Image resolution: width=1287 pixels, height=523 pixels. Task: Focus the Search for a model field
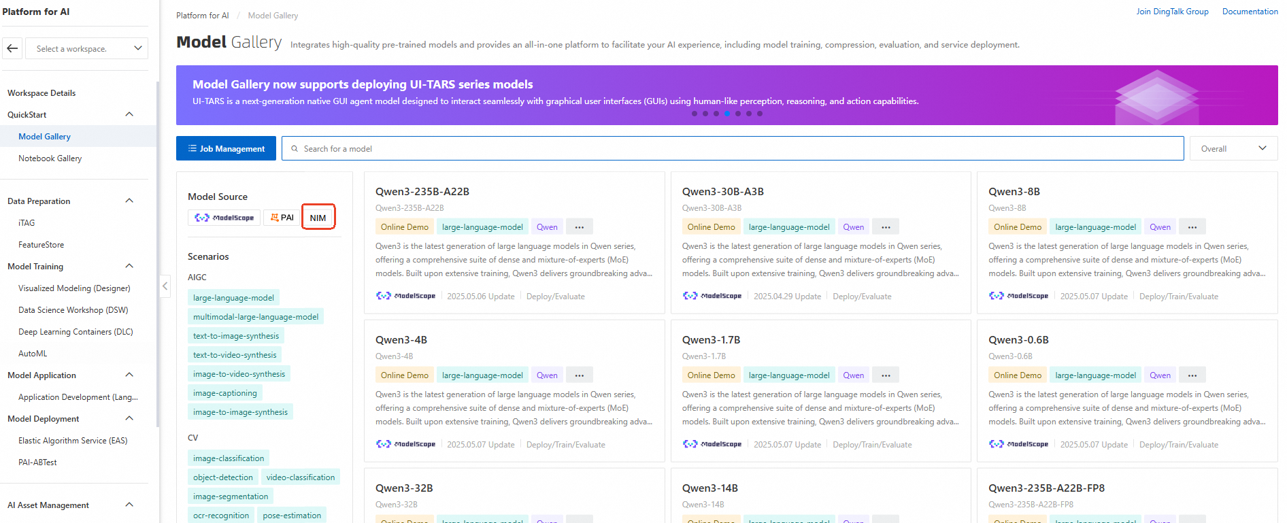click(733, 148)
